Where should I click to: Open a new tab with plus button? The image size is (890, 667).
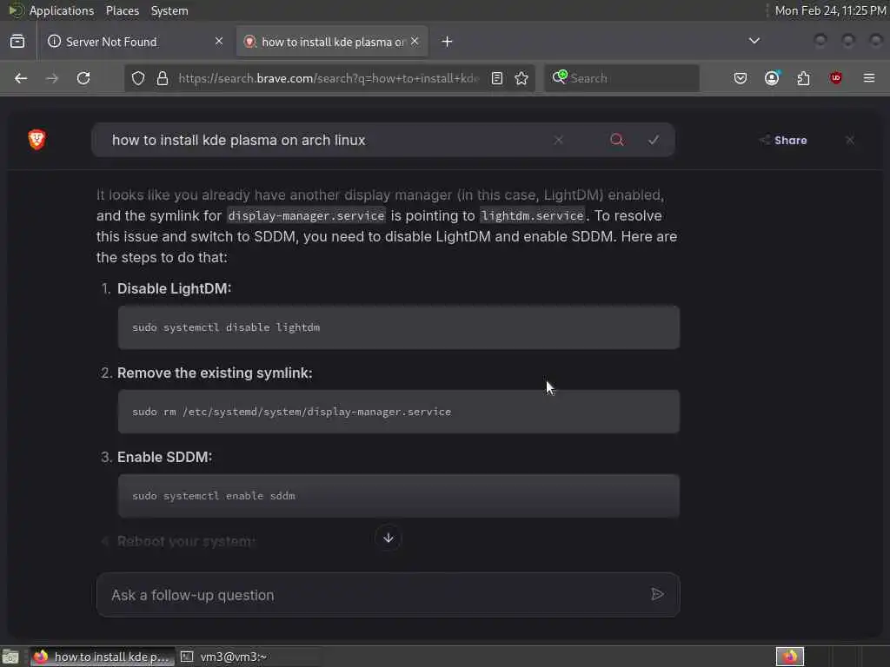(x=448, y=42)
